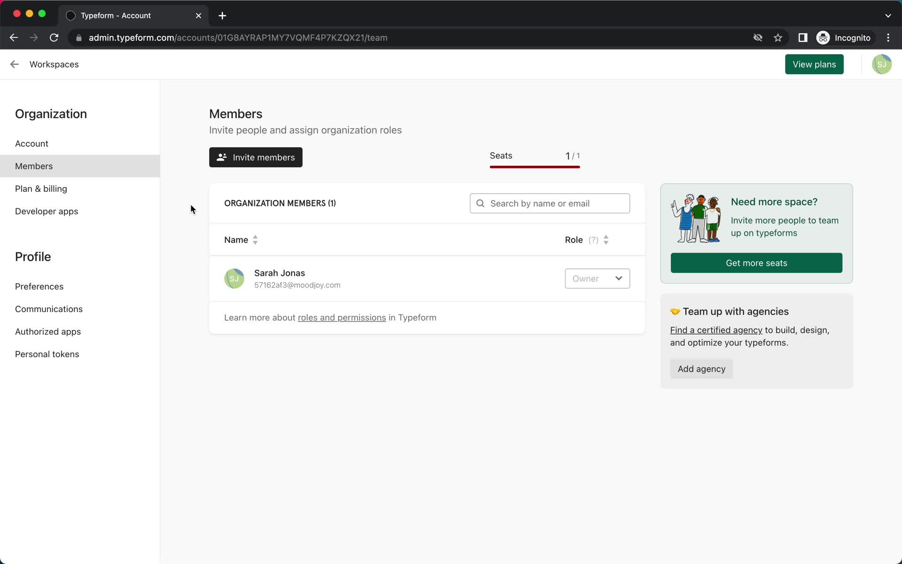Screen dimensions: 902x564
Task: Click the magnifier icon in member search
Action: click(x=480, y=203)
